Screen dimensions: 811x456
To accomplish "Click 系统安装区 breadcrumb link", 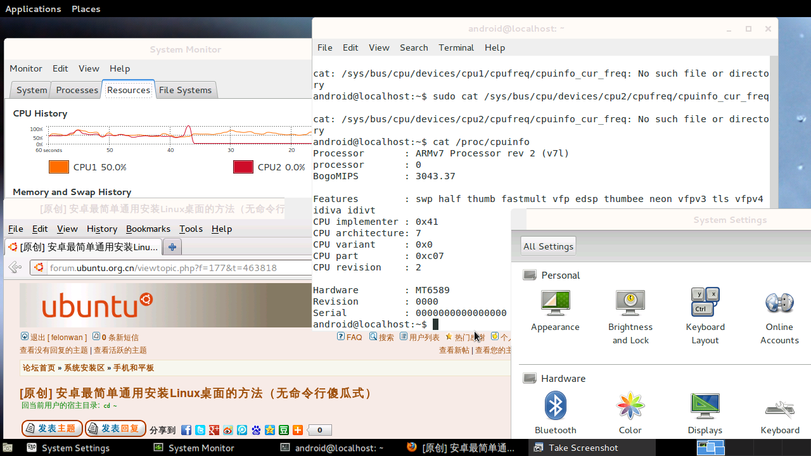I will coord(84,368).
